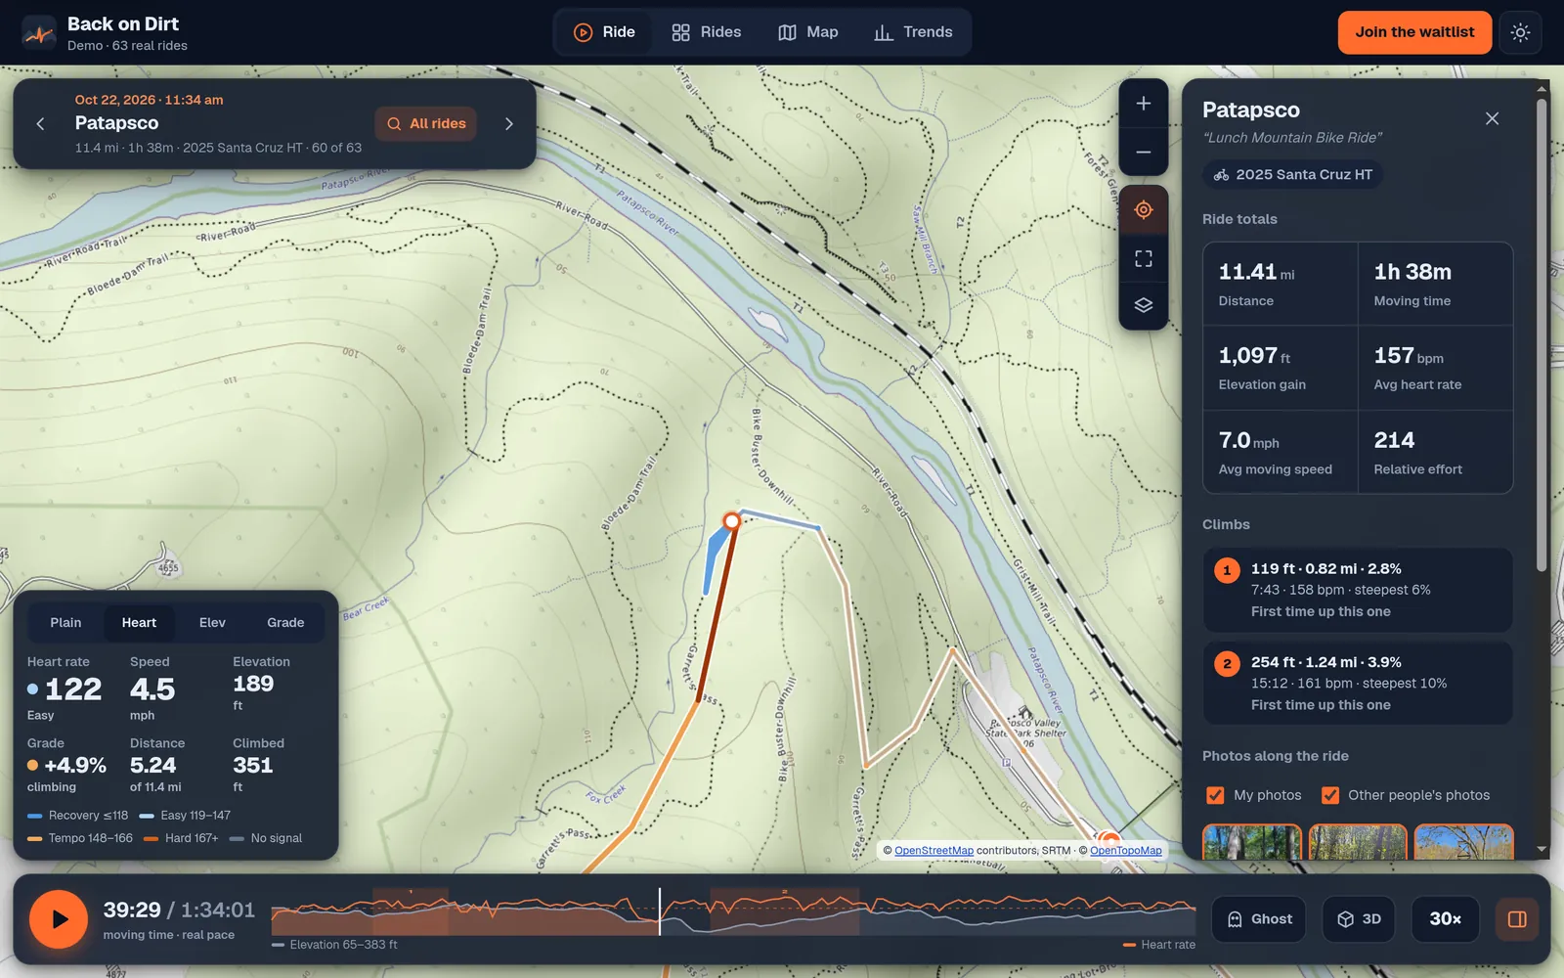1564x978 pixels.
Task: Click the ride timeline scrubber chart
Action: (733, 911)
